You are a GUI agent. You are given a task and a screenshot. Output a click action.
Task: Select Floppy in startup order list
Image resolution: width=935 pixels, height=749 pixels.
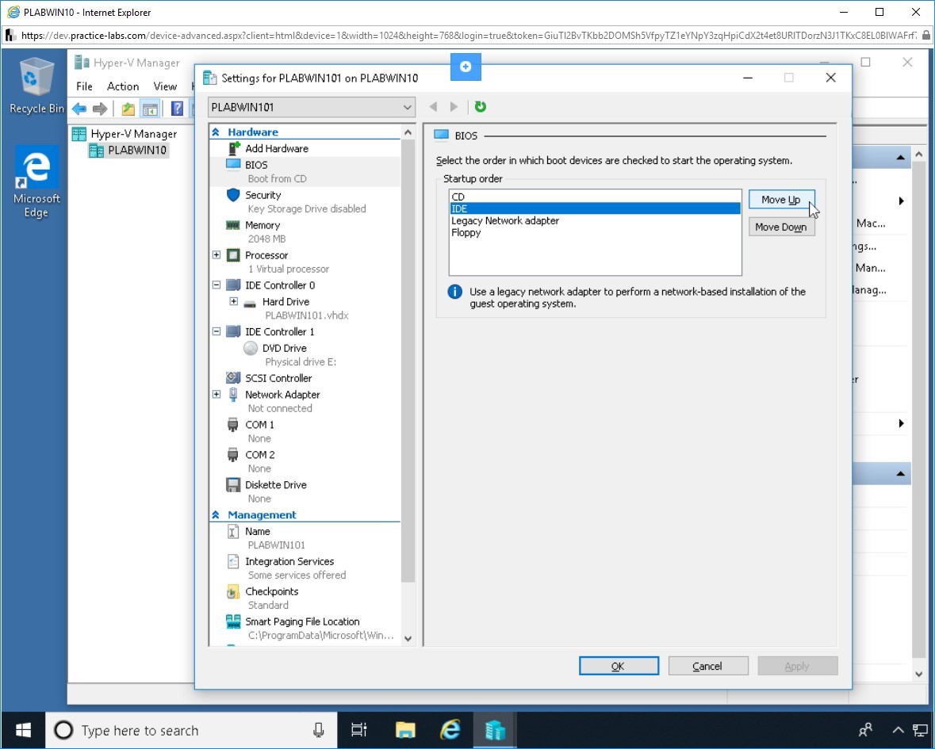595,232
